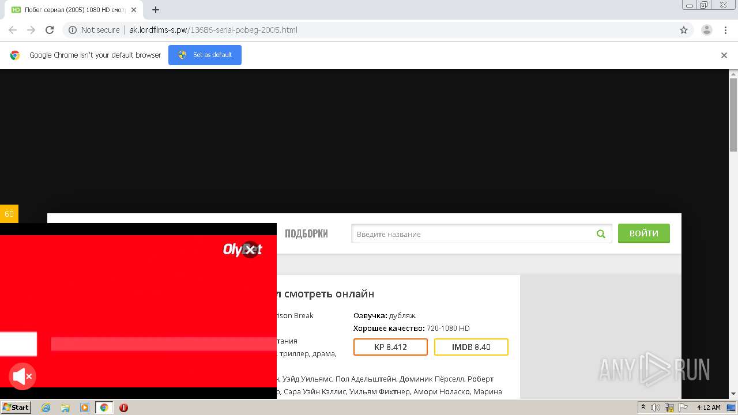Reload the current page
Screen dimensions: 738x415
(50, 30)
